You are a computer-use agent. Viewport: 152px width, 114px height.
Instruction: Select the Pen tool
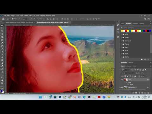click(x=2, y=69)
